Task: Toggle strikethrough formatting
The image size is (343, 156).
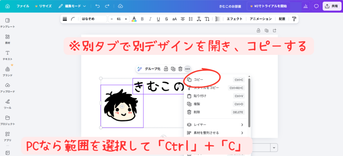Action: 166,19
